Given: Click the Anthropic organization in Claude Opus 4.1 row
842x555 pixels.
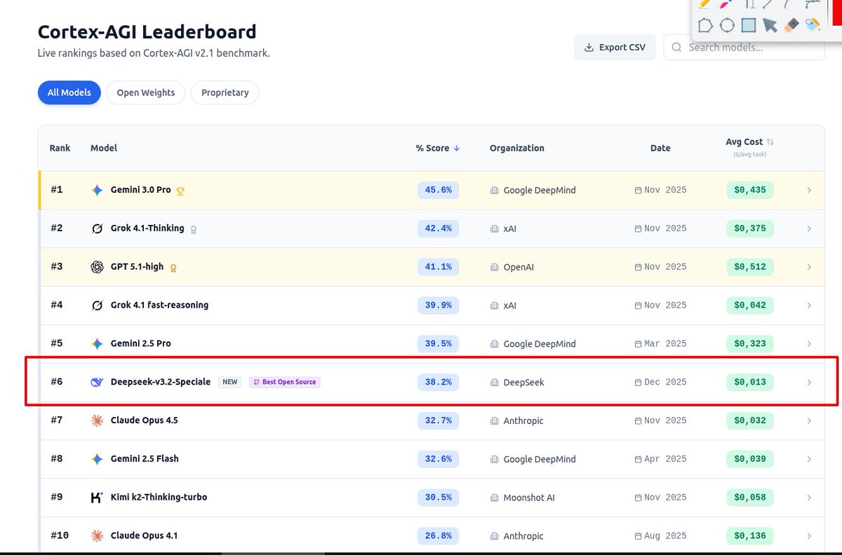Looking at the screenshot, I should pos(523,536).
